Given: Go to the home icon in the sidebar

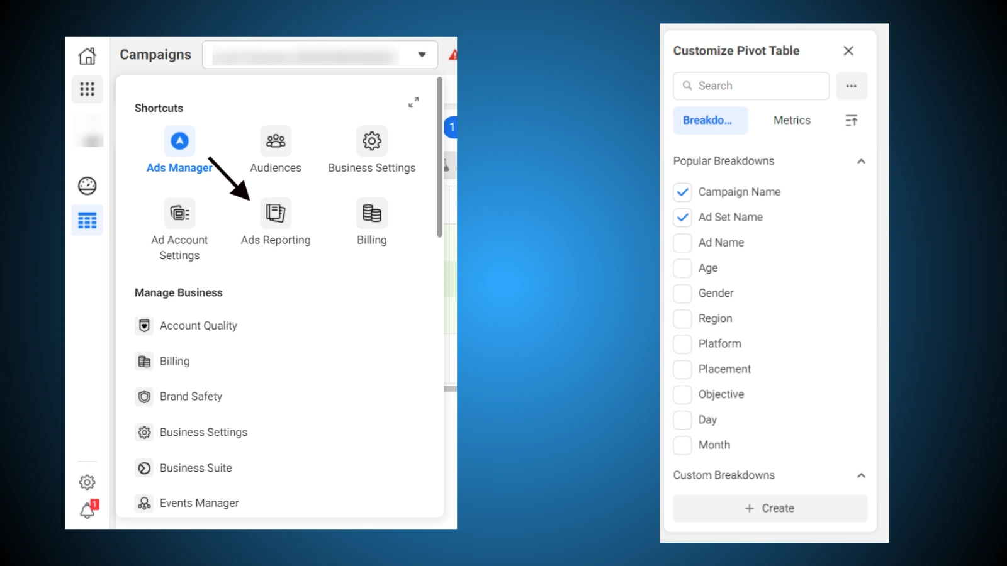Looking at the screenshot, I should [x=87, y=56].
